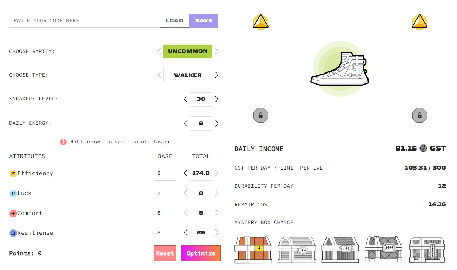The image size is (457, 270).
Task: Click the Load button
Action: point(174,21)
